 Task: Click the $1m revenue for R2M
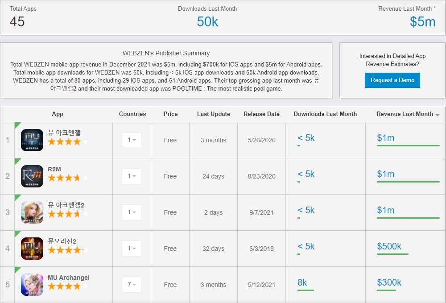(x=386, y=174)
